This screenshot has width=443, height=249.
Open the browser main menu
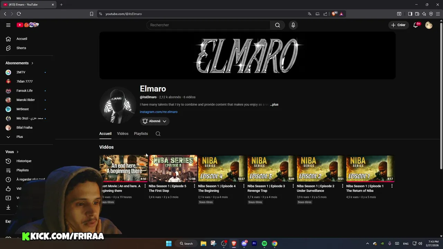pos(438,14)
